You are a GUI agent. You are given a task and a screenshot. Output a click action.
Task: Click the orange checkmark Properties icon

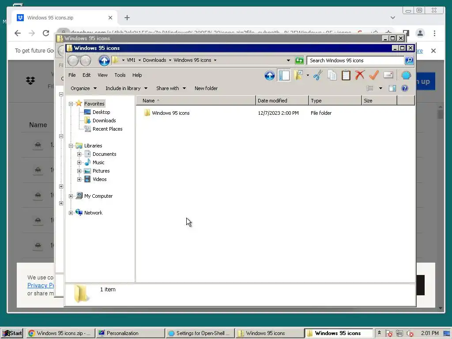coord(374,75)
